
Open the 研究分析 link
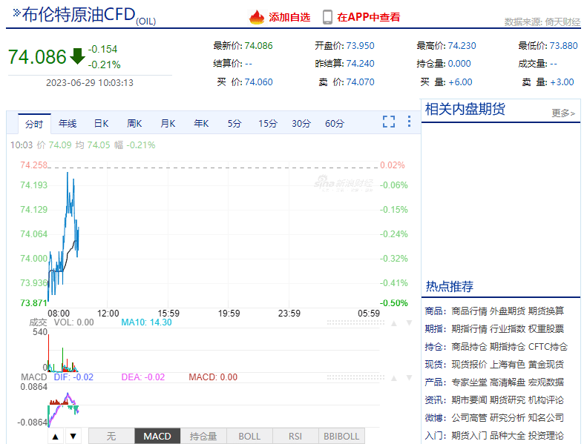pyautogui.click(x=508, y=418)
